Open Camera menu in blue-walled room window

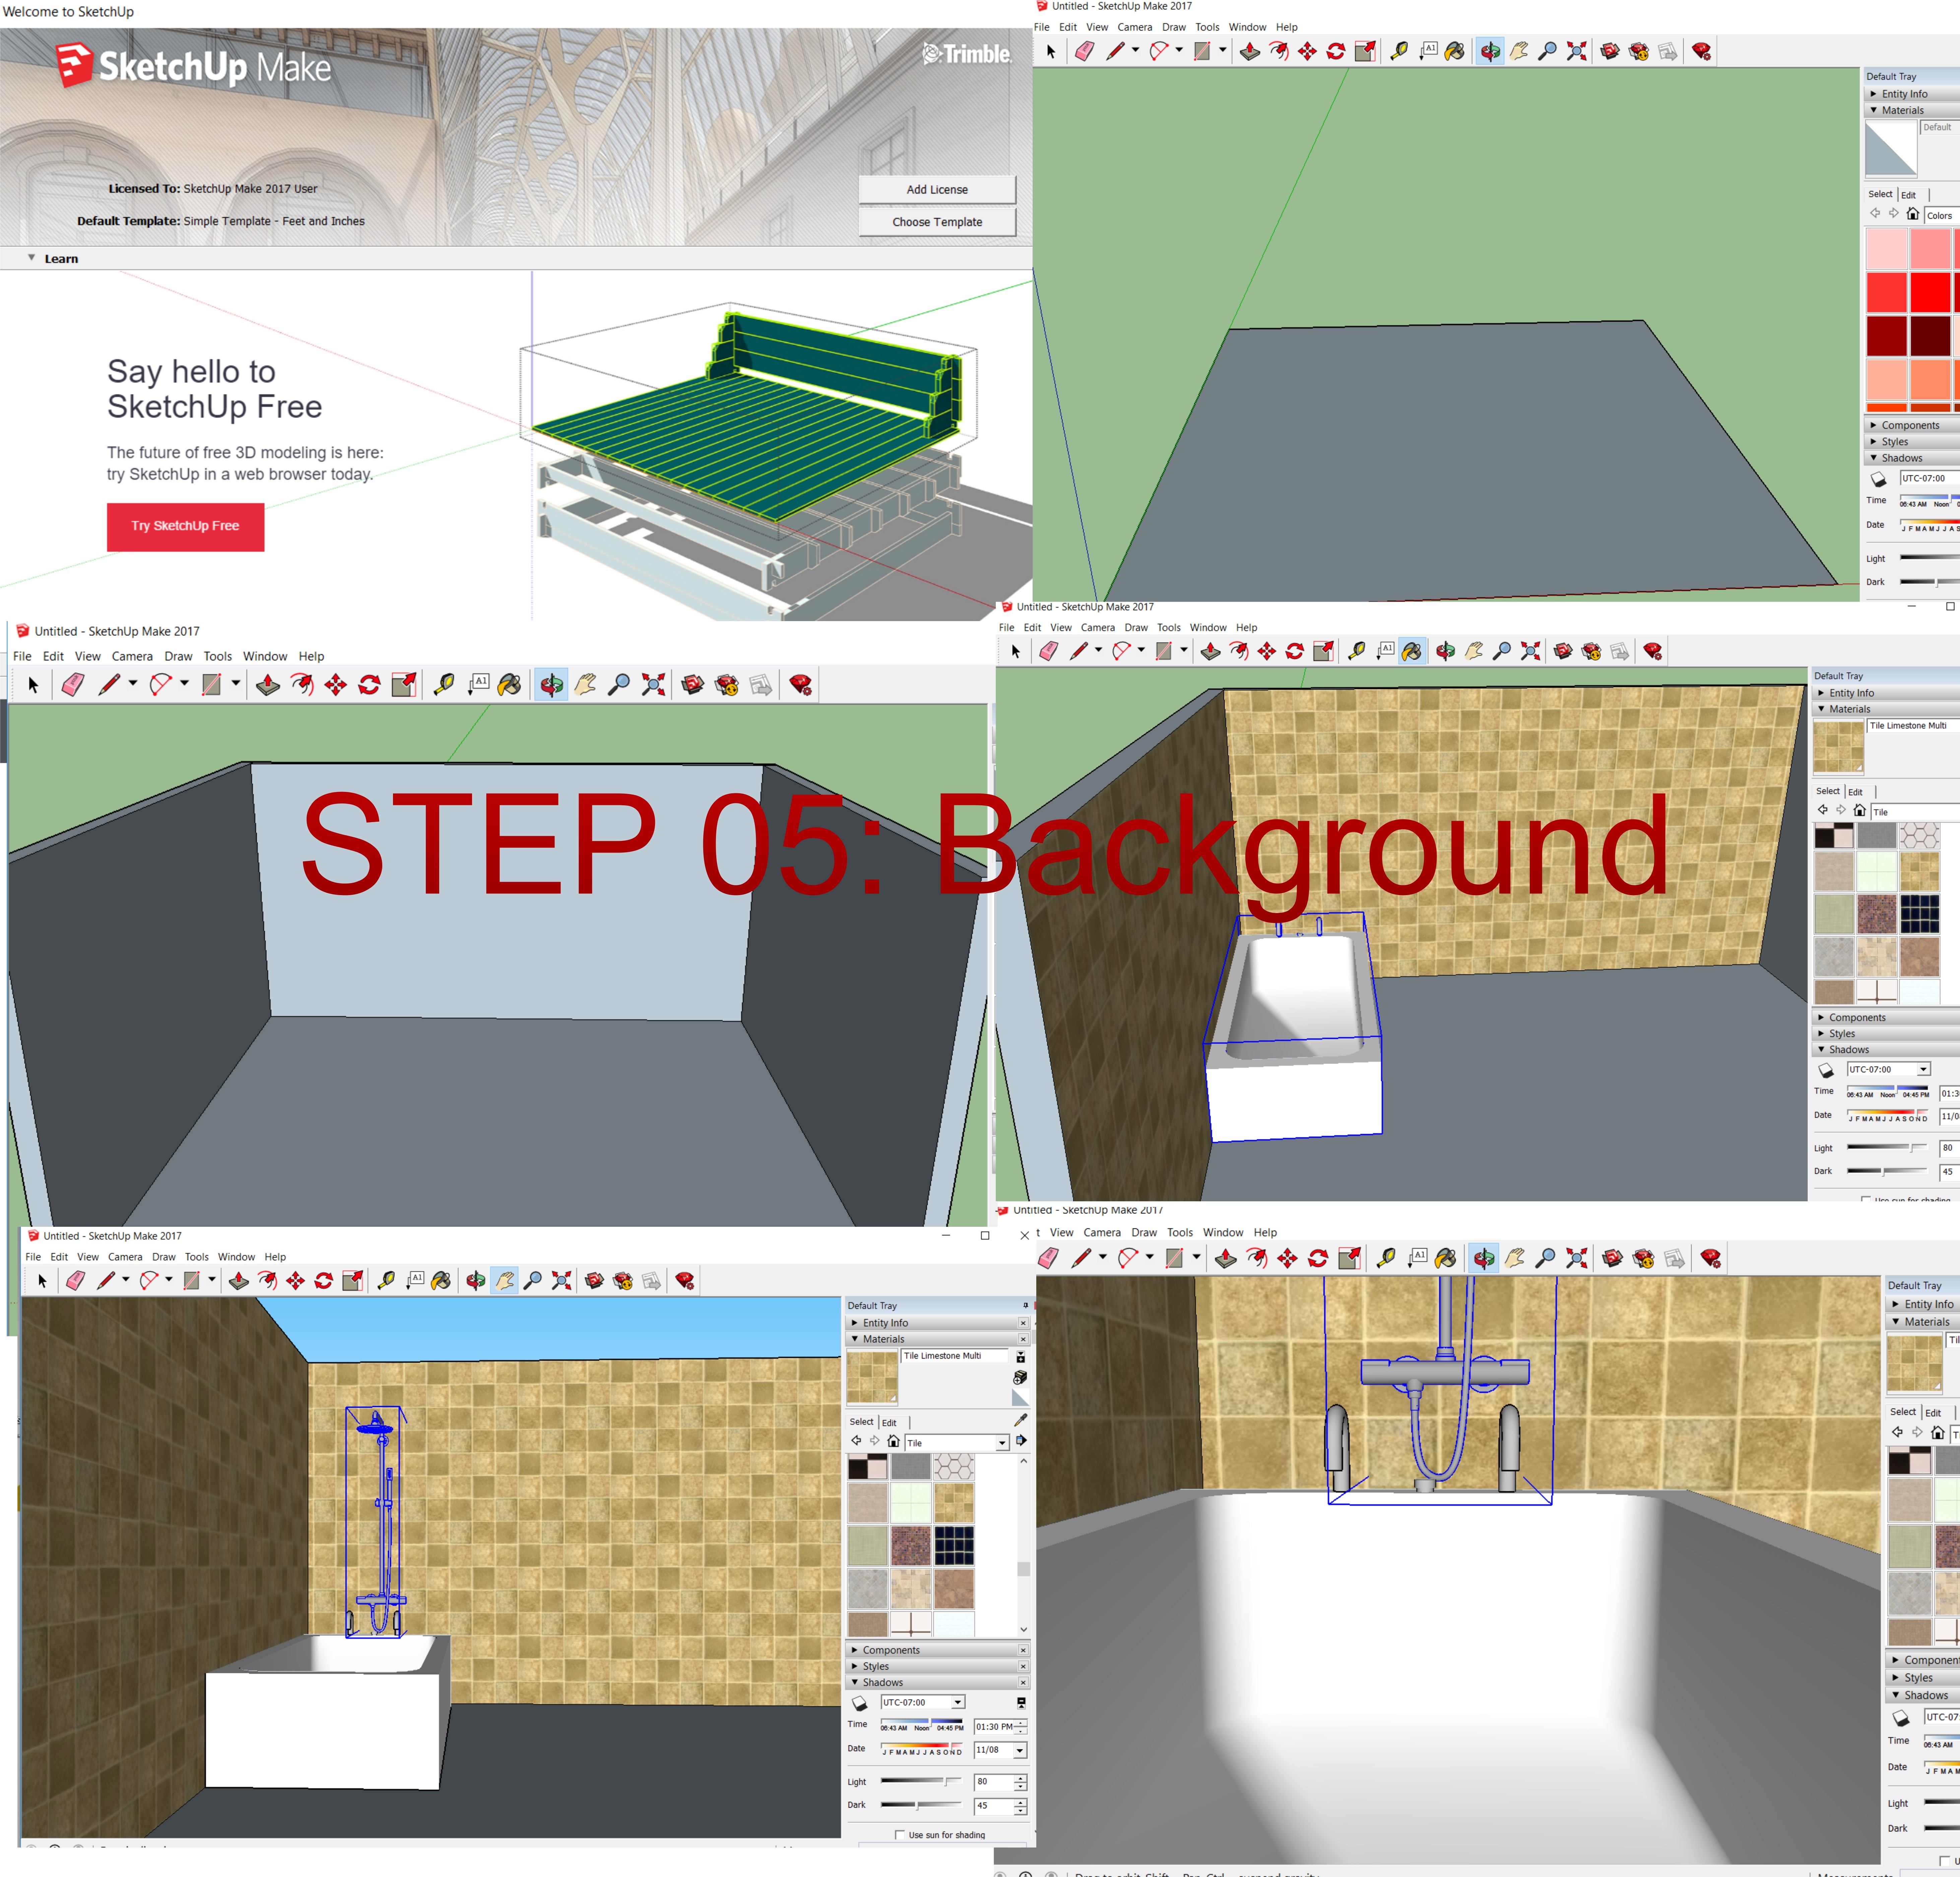[x=132, y=656]
